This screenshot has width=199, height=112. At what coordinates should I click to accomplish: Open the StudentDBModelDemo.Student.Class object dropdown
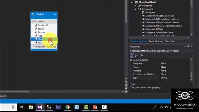[x=192, y=51]
